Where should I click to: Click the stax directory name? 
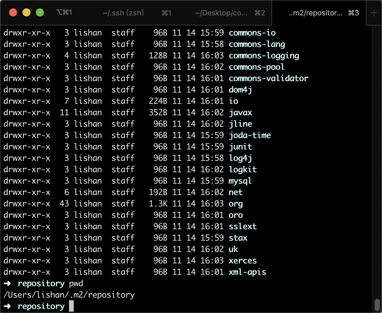[238, 238]
